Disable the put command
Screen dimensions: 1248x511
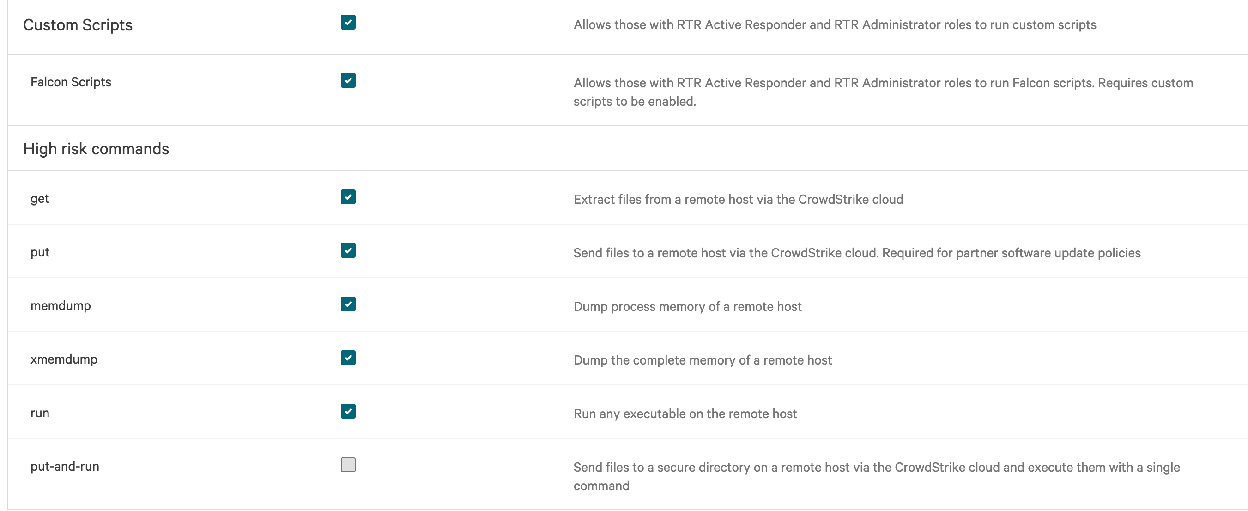348,251
